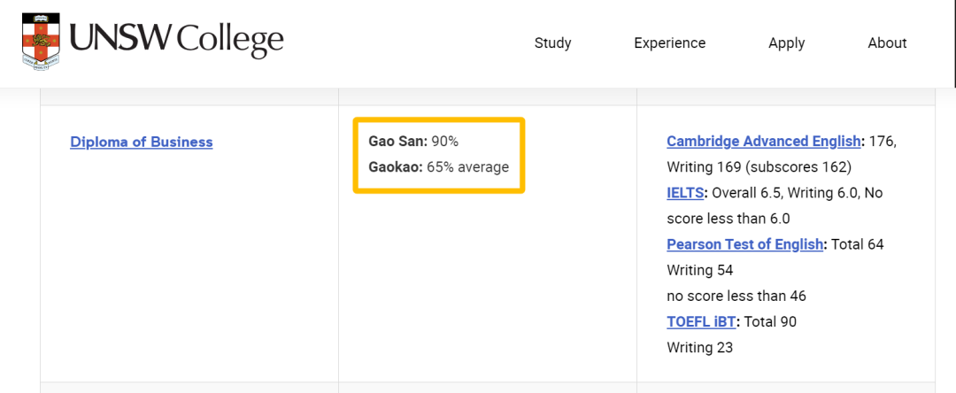Click the UNSW crest shield logo

point(42,42)
